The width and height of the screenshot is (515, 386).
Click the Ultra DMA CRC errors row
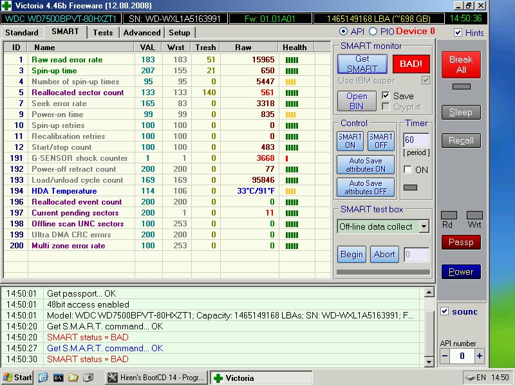tap(167, 235)
